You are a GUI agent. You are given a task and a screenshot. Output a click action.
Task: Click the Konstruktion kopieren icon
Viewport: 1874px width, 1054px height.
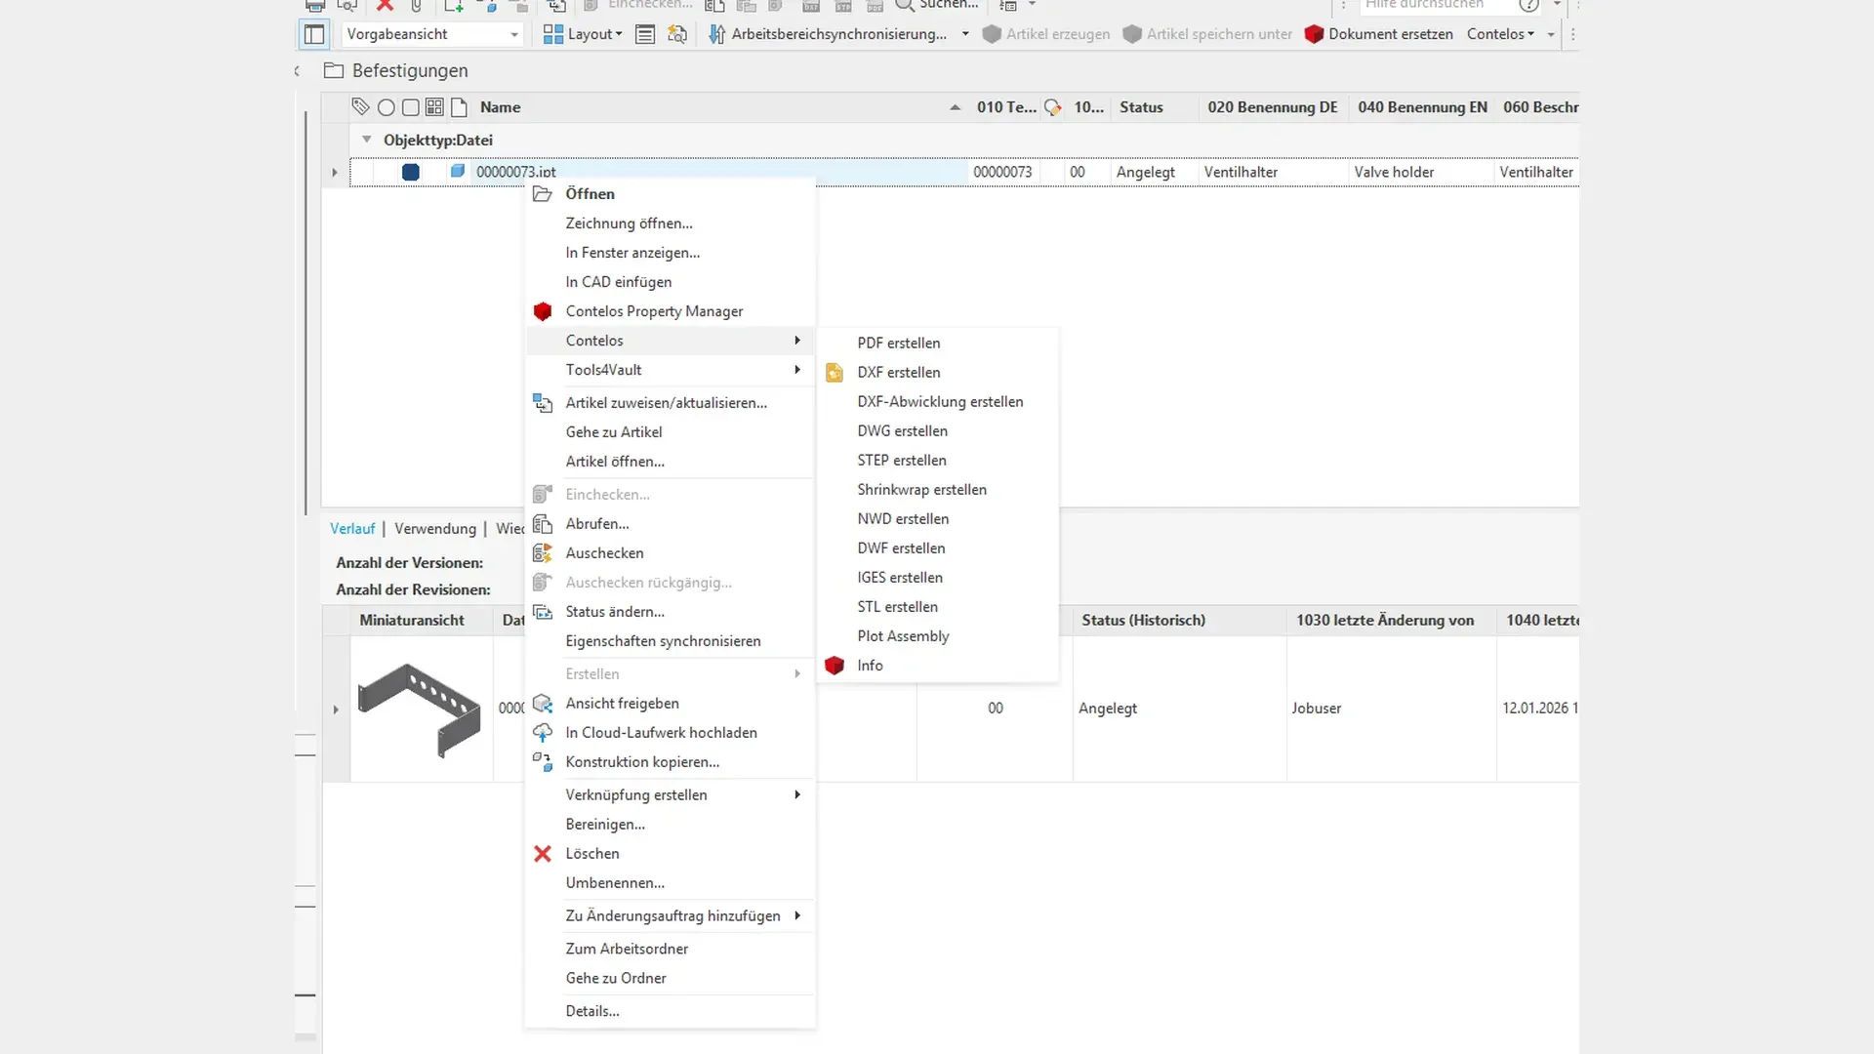(x=543, y=762)
